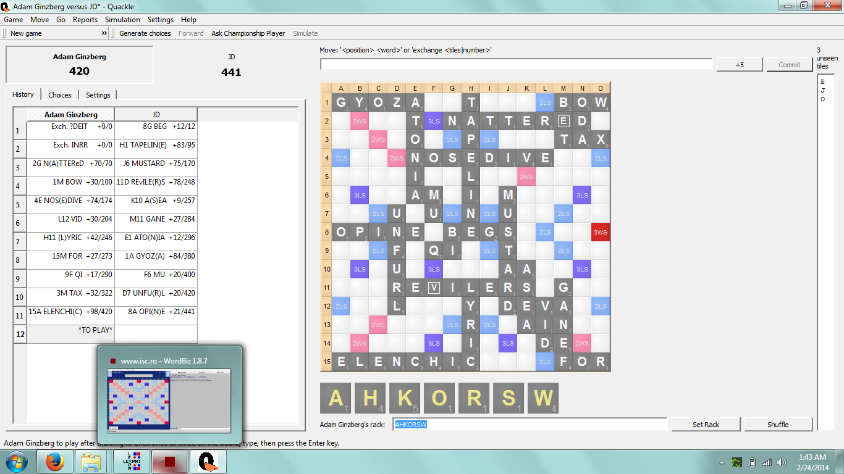844x474 pixels.
Task: Click the JD history column header
Action: [156, 115]
